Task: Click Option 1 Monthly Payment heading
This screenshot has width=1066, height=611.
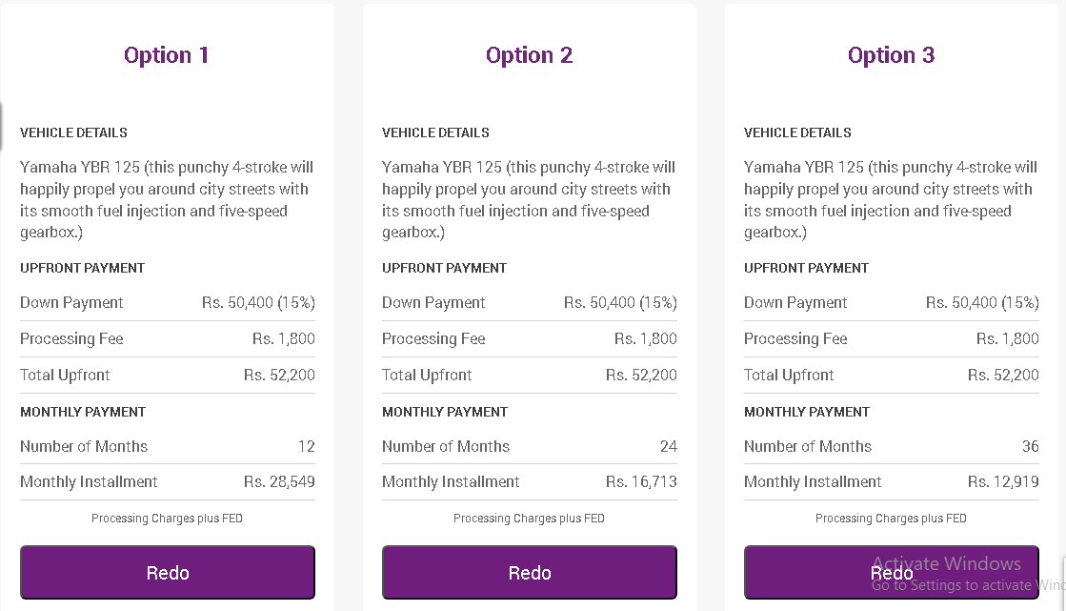Action: pyautogui.click(x=83, y=413)
